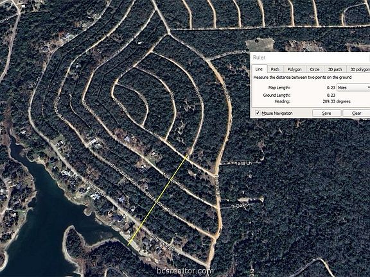Image resolution: width=370 pixels, height=277 pixels.
Task: Select the 3D polygon tab
Action: (358, 69)
